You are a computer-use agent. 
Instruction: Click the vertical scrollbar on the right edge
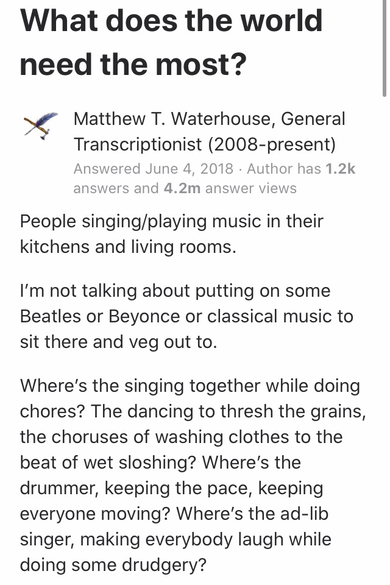click(385, 49)
